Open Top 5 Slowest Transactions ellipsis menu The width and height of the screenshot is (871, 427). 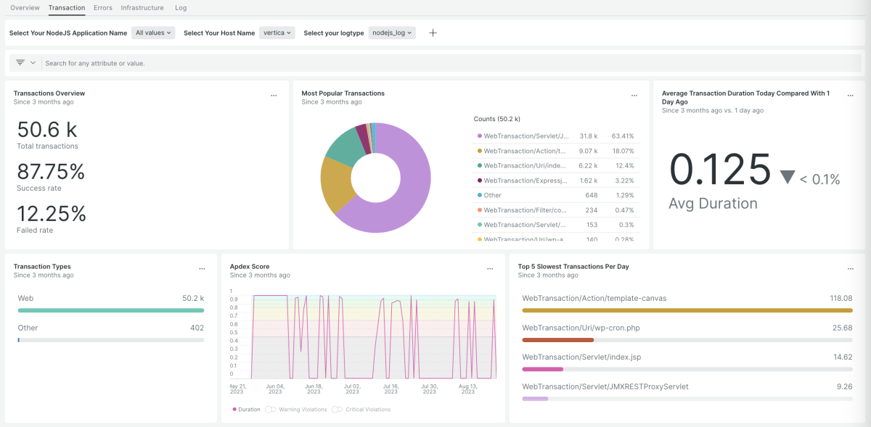(850, 268)
